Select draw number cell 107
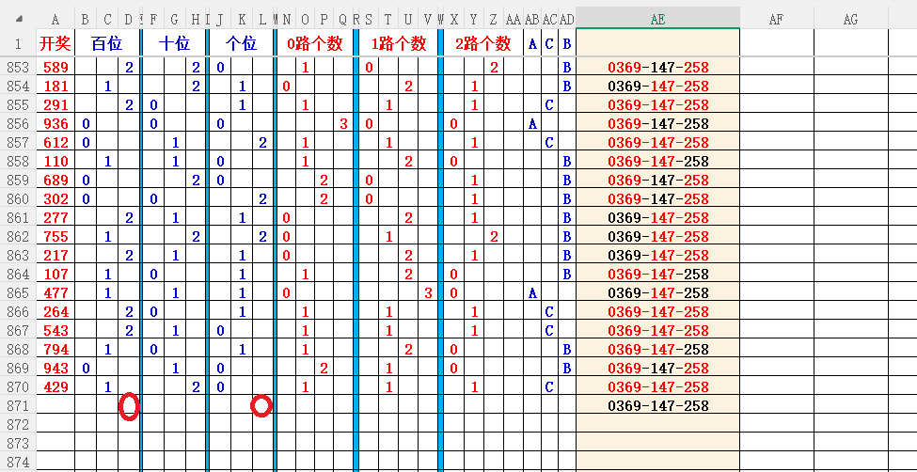 pyautogui.click(x=55, y=274)
